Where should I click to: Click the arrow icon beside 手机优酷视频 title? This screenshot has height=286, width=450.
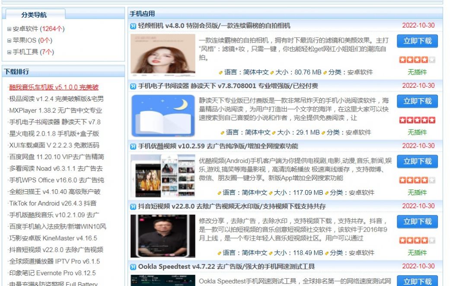click(x=133, y=146)
